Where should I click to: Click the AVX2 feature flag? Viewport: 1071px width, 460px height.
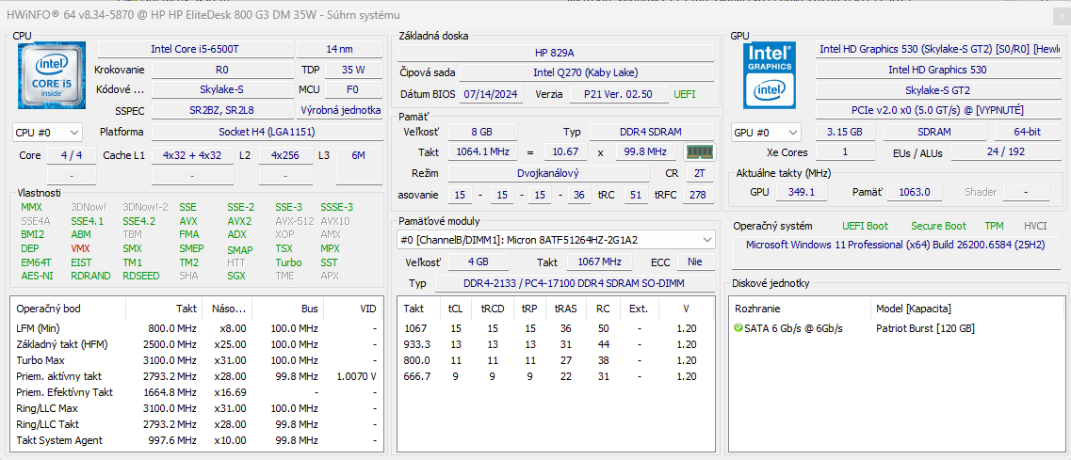tap(239, 221)
